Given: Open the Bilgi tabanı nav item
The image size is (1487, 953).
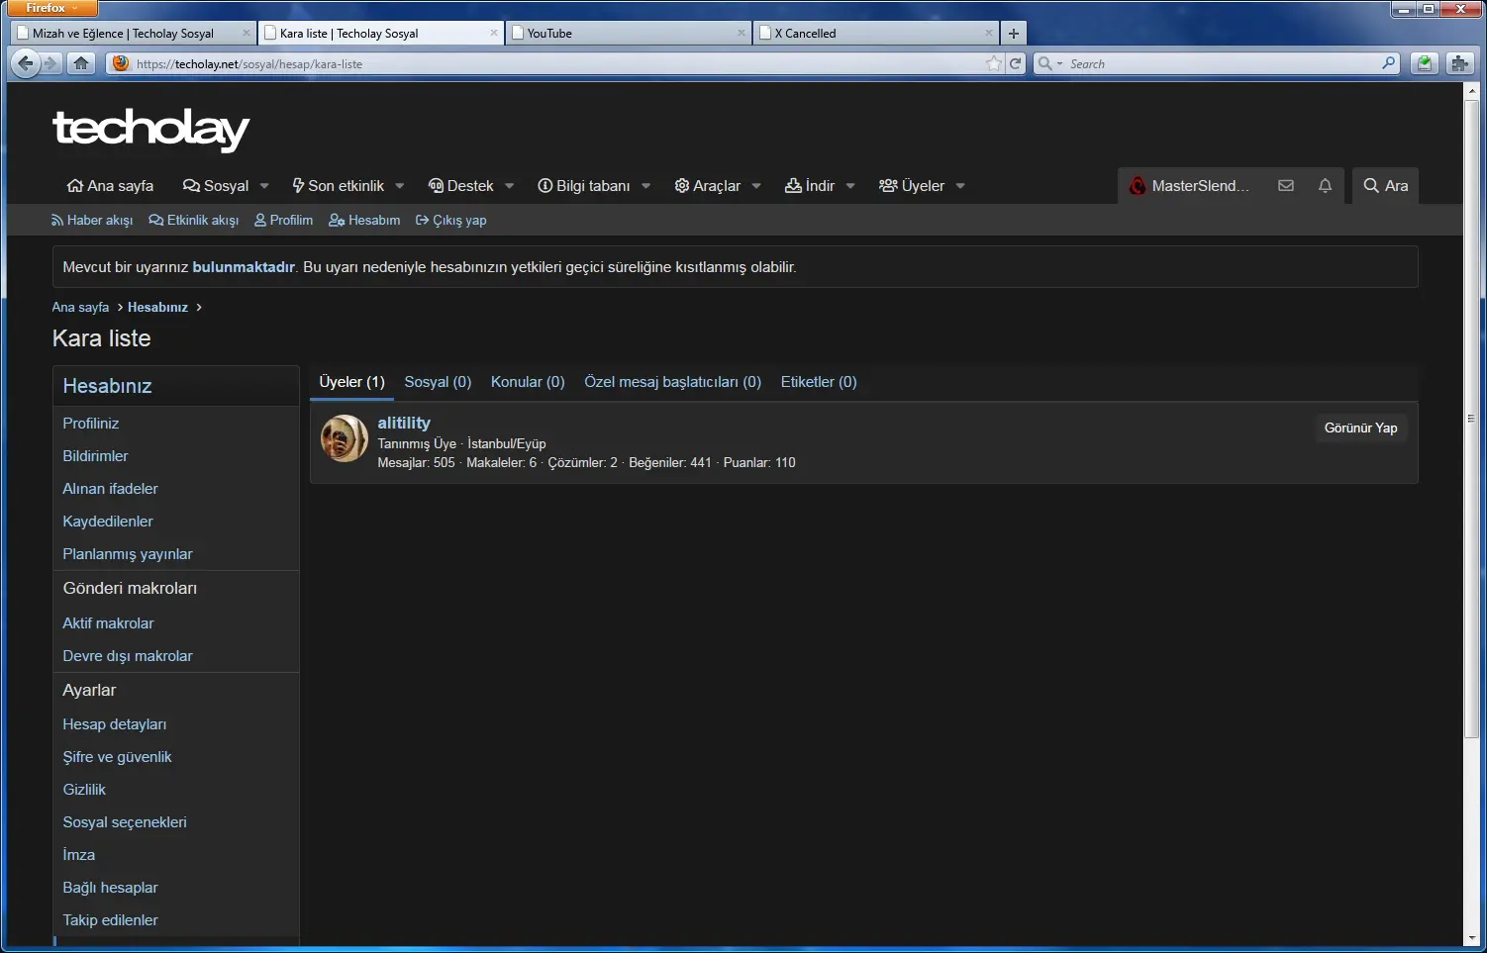Looking at the screenshot, I should 583,186.
